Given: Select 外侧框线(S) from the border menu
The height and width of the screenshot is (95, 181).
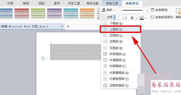Looking at the screenshot, I should 121,60.
